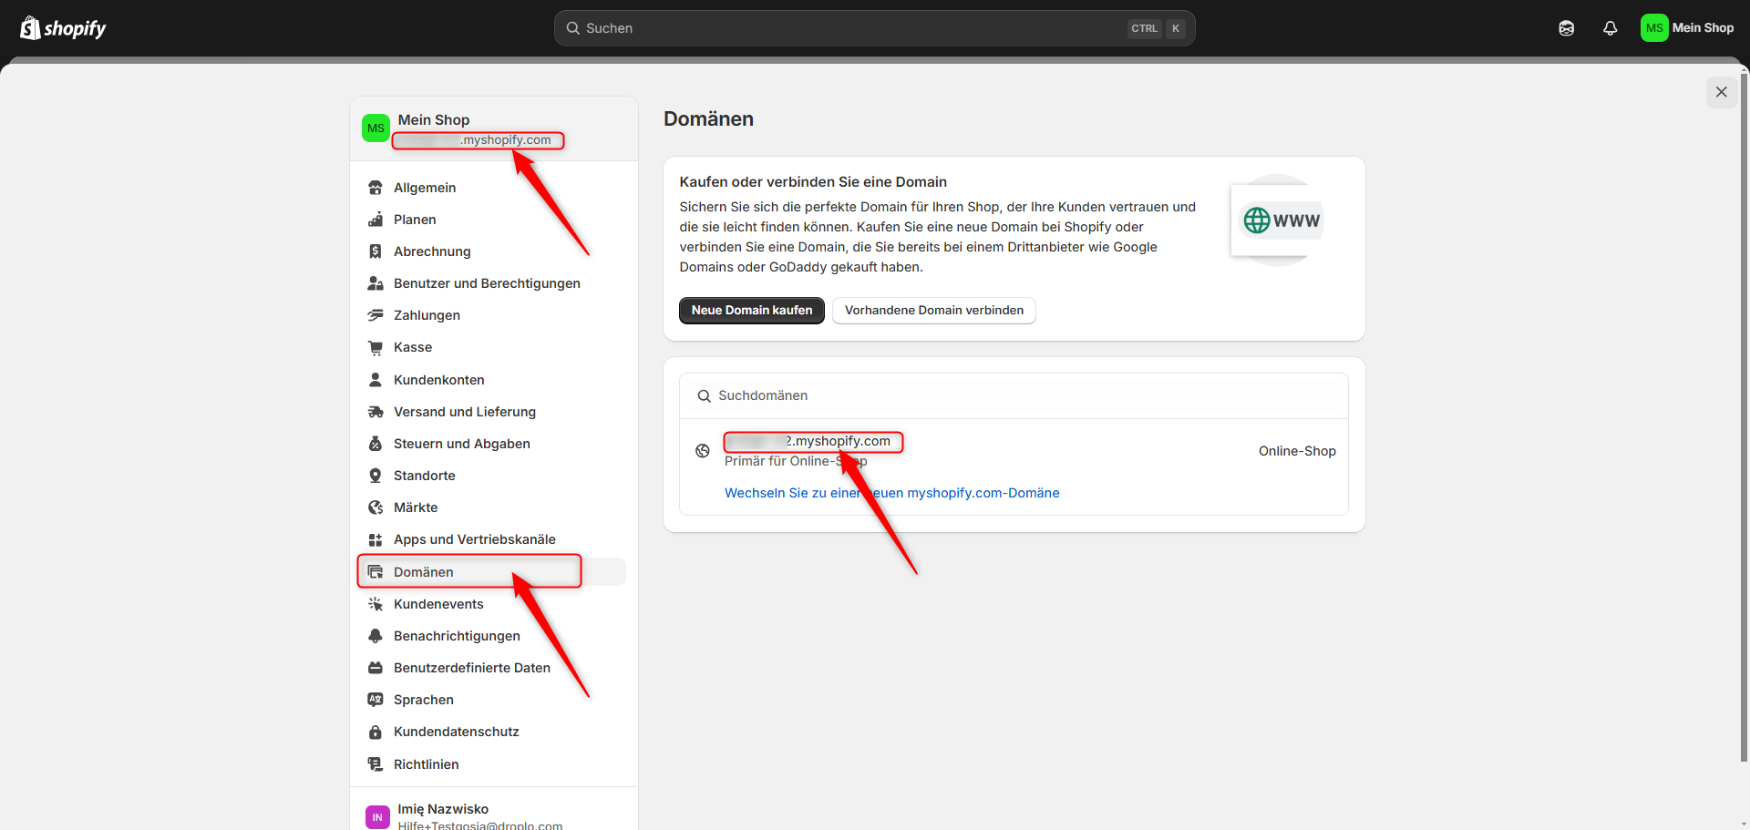The width and height of the screenshot is (1750, 830).
Task: Click the Sprachen translation icon
Action: point(375,700)
